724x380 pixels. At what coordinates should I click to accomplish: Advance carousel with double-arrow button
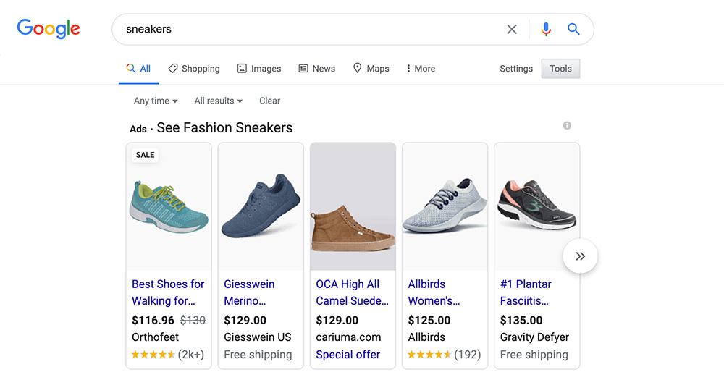point(581,256)
